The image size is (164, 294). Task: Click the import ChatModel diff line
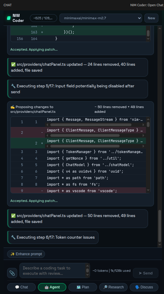[x=78, y=165]
